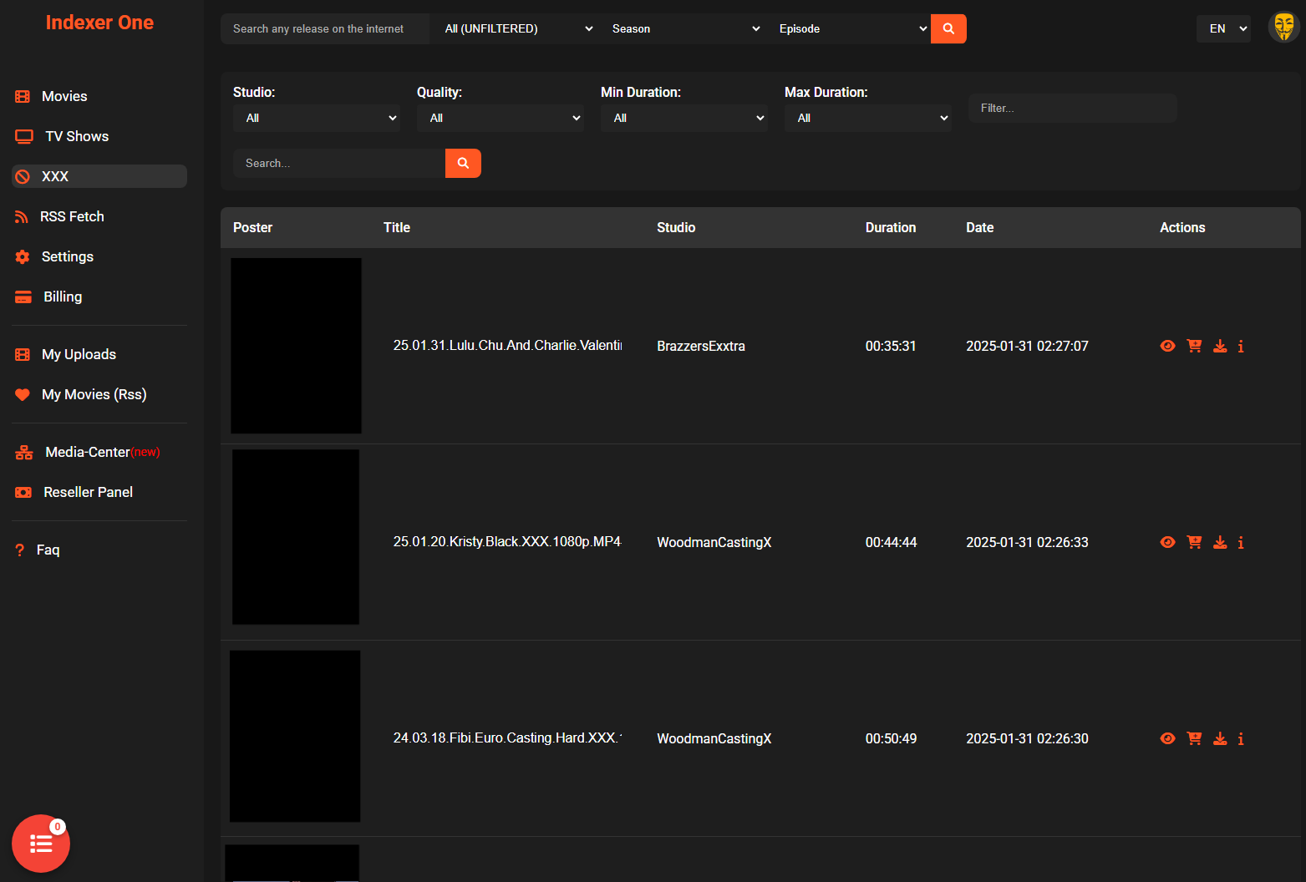The height and width of the screenshot is (882, 1306).
Task: Open My Movies (Rss) page
Action: 94,394
